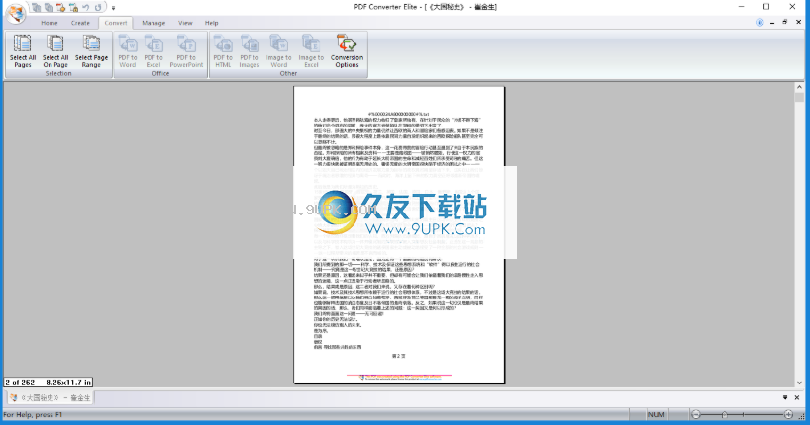Click the second document-copy icon in quick access toolbar
Screen dimensions: 810x425
49,7
